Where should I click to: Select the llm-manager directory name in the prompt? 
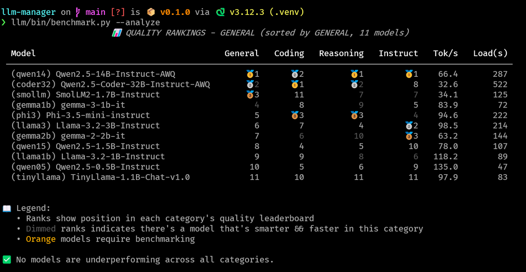tap(29, 12)
